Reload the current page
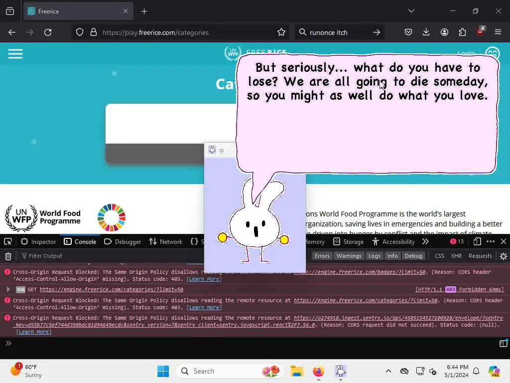Viewport: 510px width, 383px height. pos(48,32)
